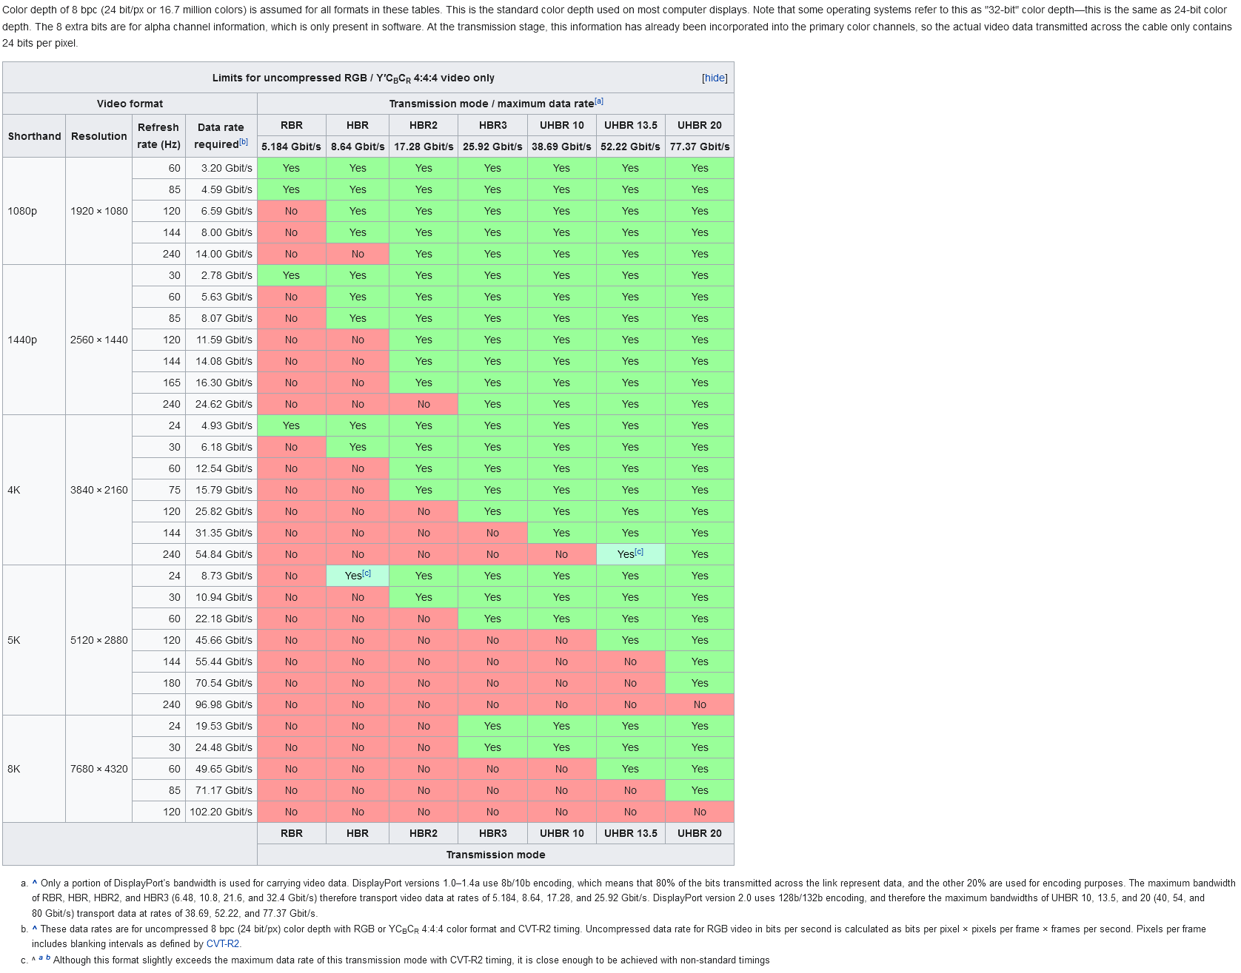This screenshot has width=1241, height=973.
Task: Collapse the table using the hide link
Action: tap(715, 78)
